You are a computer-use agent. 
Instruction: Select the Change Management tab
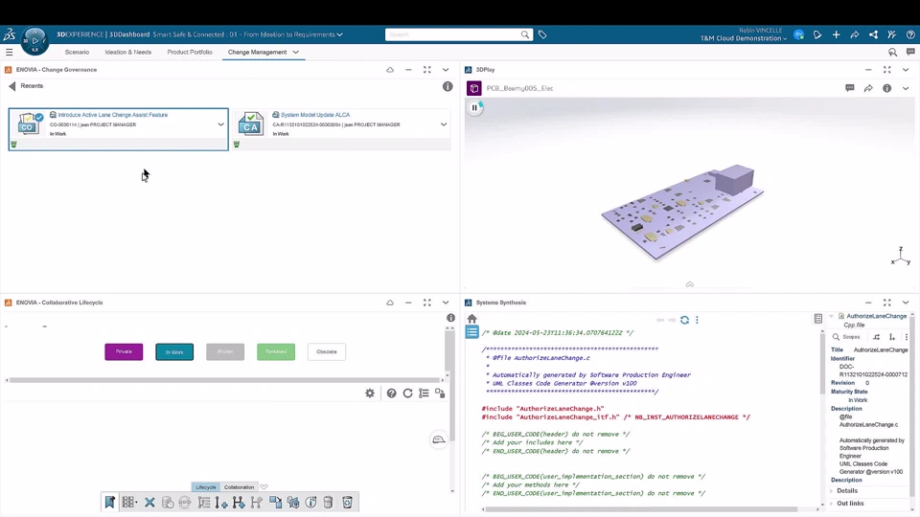click(x=257, y=52)
